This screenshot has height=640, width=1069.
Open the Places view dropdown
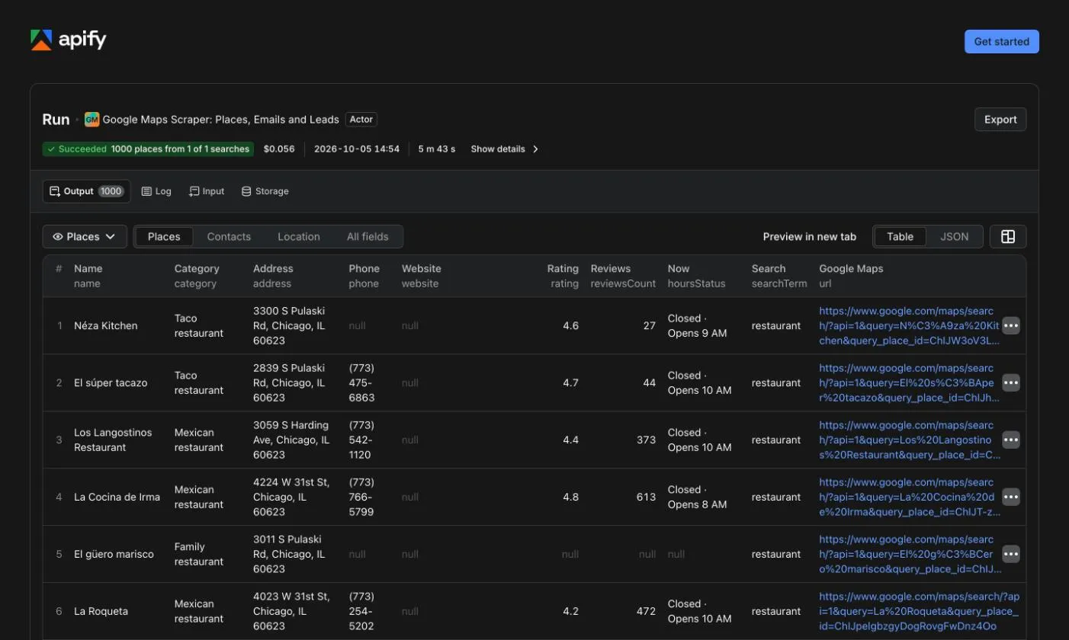point(84,237)
